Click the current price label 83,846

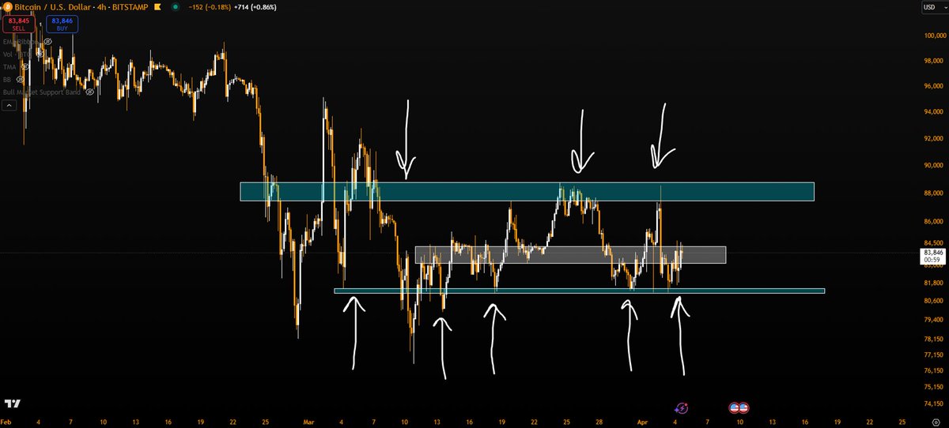(932, 252)
